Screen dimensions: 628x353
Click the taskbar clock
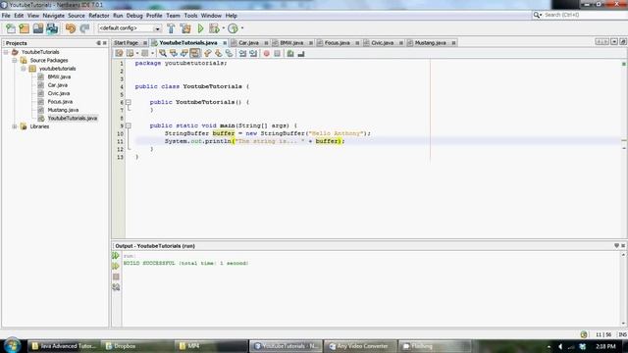(605, 346)
